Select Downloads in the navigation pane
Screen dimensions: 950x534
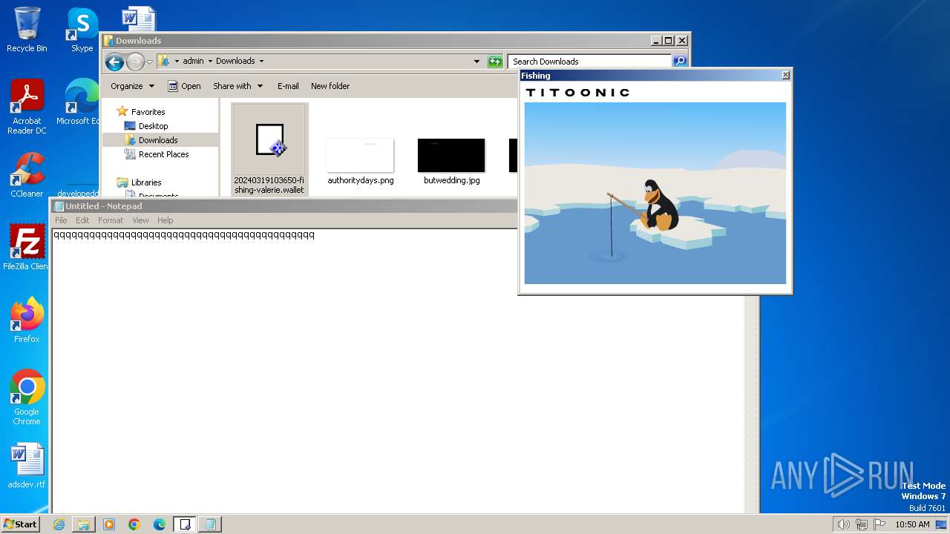coord(158,140)
